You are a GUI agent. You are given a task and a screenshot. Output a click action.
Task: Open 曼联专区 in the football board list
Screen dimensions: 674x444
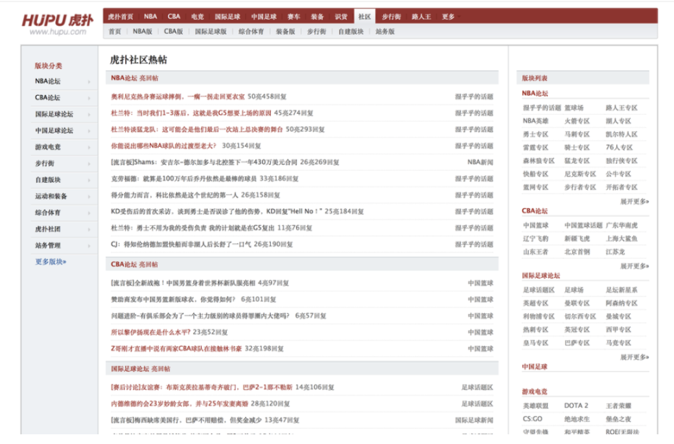(x=577, y=303)
